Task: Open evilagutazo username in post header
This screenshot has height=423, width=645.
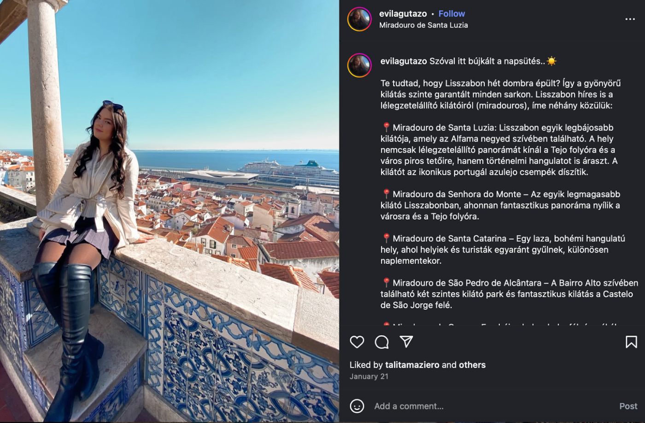Action: pos(403,14)
